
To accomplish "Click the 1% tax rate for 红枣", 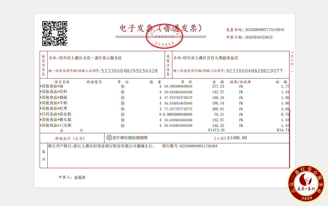I will coord(241,109).
